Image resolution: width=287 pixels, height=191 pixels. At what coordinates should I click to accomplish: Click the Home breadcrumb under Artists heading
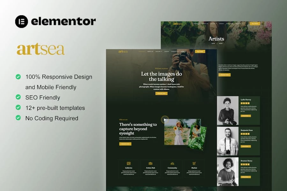click(x=213, y=44)
